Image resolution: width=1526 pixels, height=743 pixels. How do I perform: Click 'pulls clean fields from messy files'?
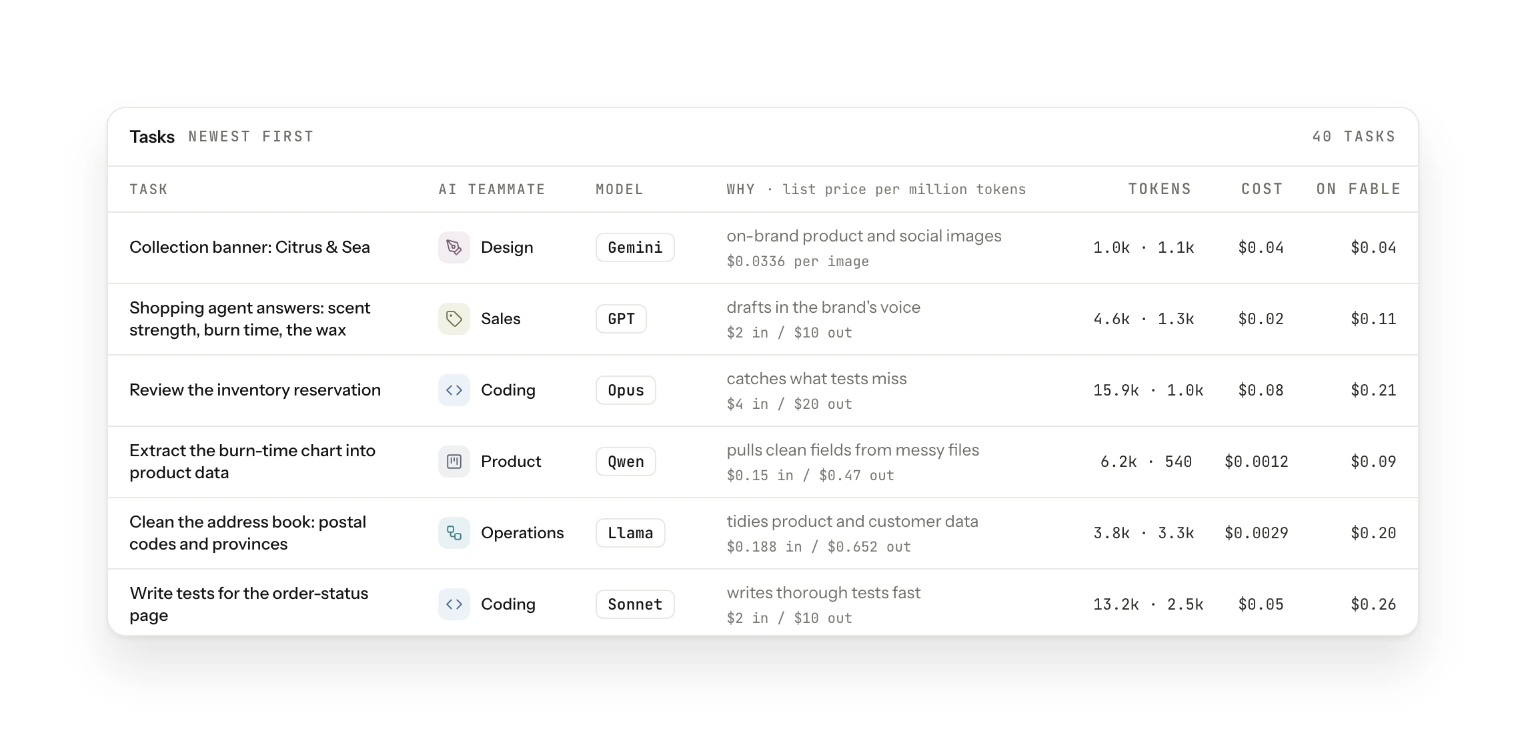[852, 450]
